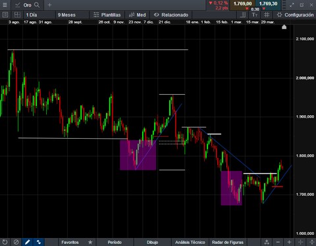
Task: Open the Período menu
Action: 115,242
